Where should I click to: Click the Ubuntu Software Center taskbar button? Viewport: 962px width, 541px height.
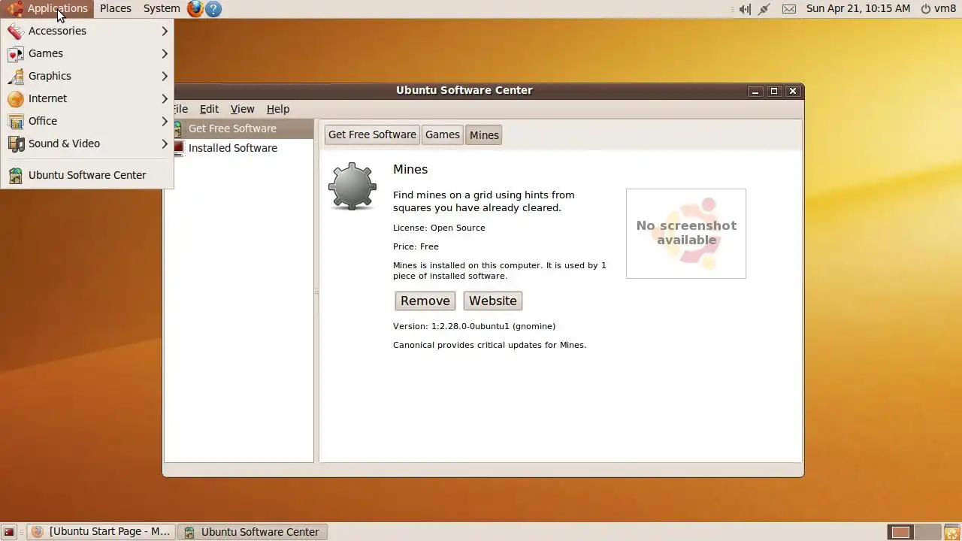(253, 532)
